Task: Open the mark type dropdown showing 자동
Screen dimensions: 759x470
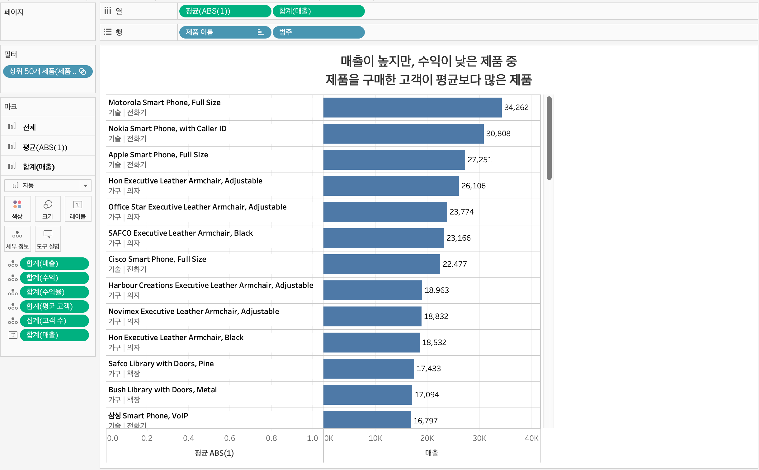Action: [x=48, y=186]
